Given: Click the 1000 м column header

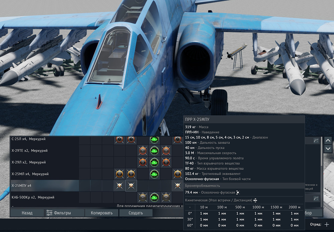Looking at the screenshot, I should (258, 207).
